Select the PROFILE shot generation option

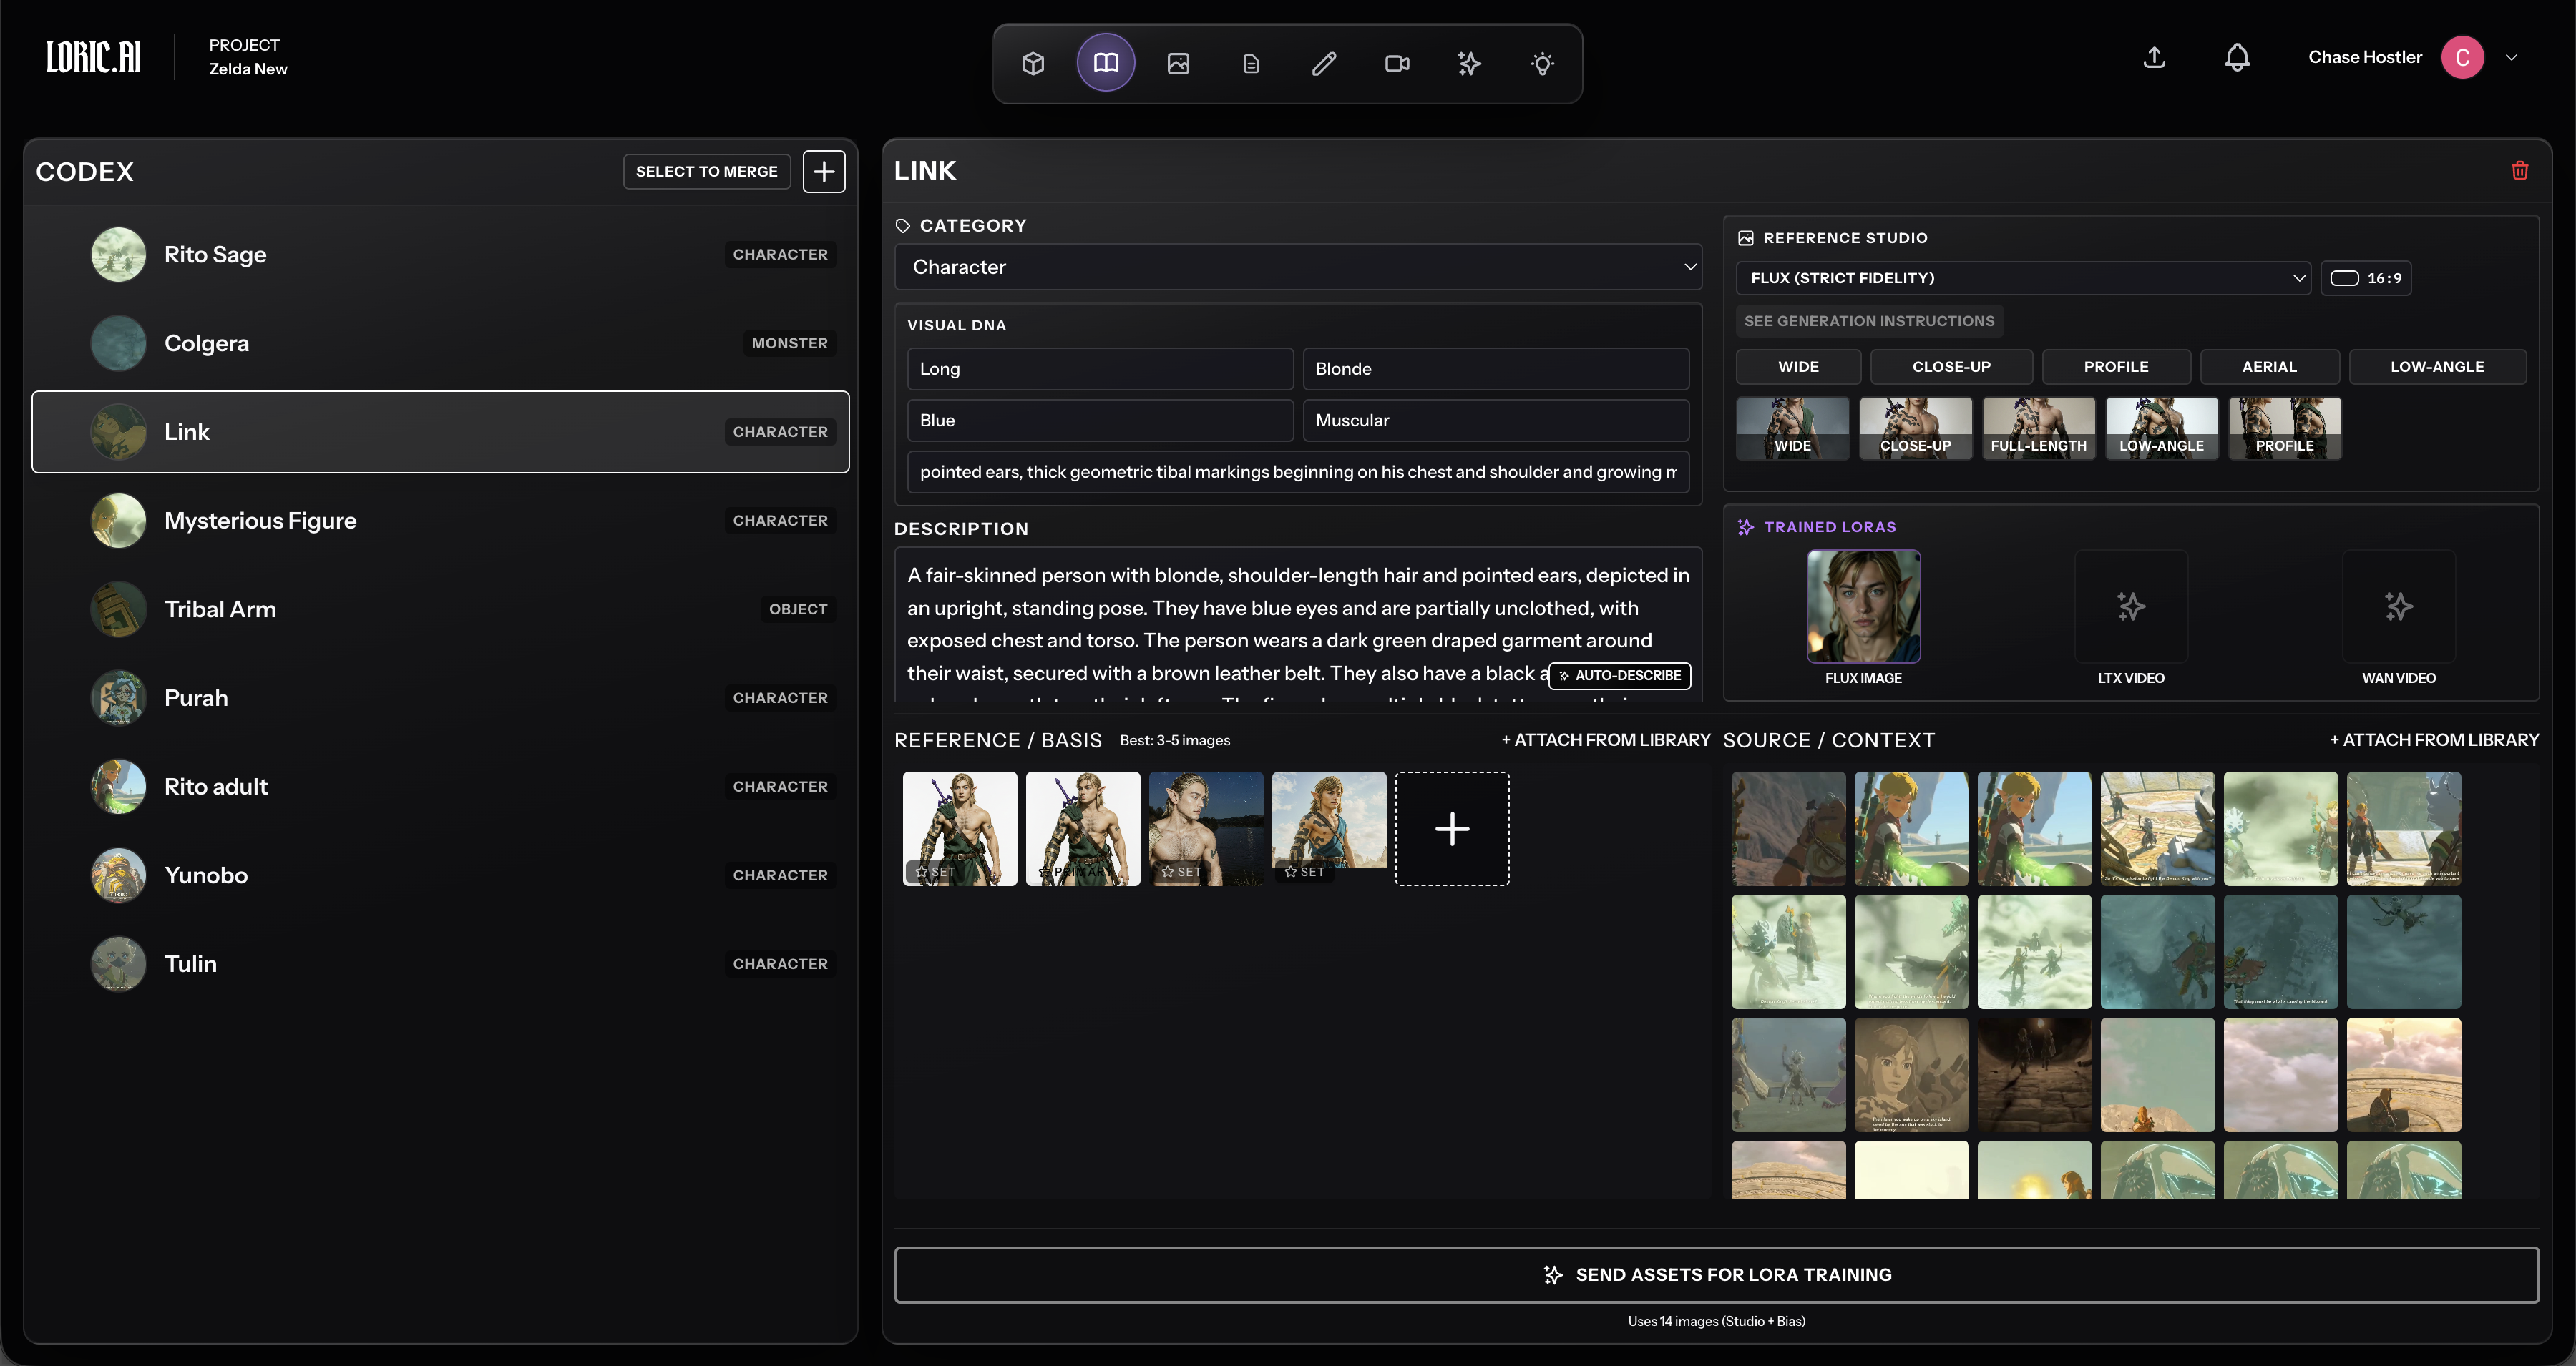coord(2116,367)
